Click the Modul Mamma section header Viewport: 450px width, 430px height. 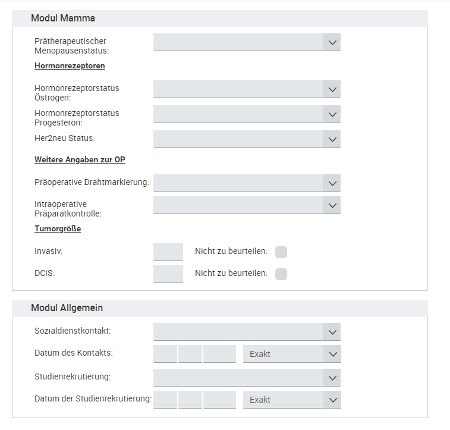coord(63,18)
